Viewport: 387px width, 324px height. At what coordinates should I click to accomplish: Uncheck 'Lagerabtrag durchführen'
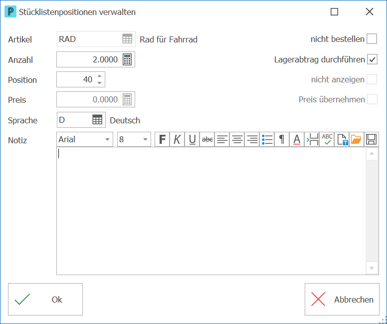[372, 59]
